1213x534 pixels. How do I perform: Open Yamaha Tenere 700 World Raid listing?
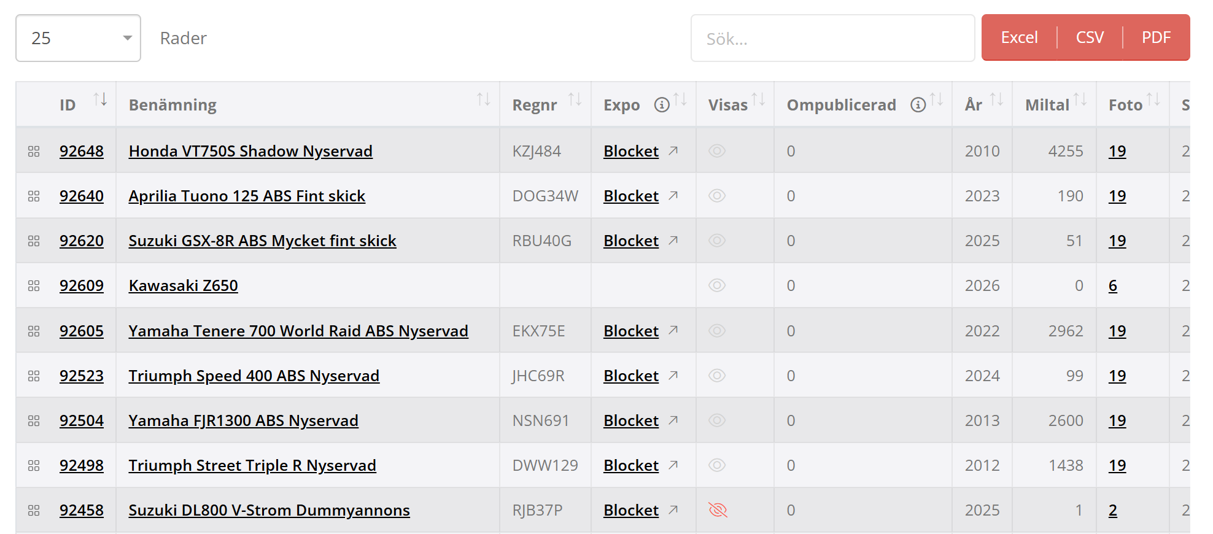coord(298,331)
